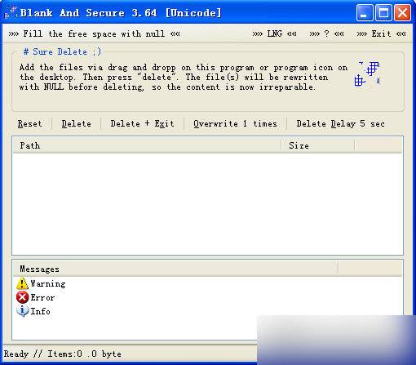Select the Info text row
This screenshot has width=416, height=365.
[x=40, y=311]
